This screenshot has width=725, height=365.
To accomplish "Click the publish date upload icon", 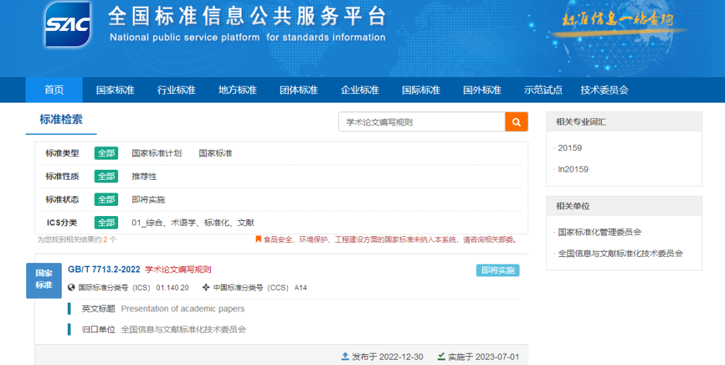I will point(345,356).
